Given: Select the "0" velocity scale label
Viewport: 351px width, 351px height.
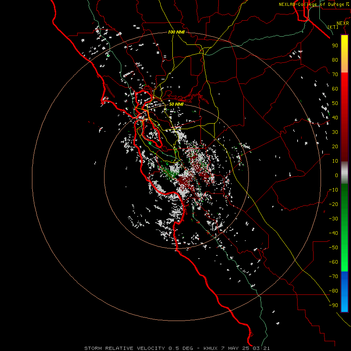Looking at the screenshot, I should pyautogui.click(x=337, y=175).
